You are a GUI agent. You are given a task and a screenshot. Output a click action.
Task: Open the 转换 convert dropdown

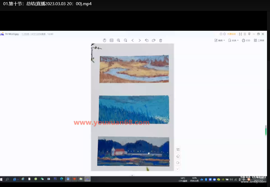coord(233,40)
